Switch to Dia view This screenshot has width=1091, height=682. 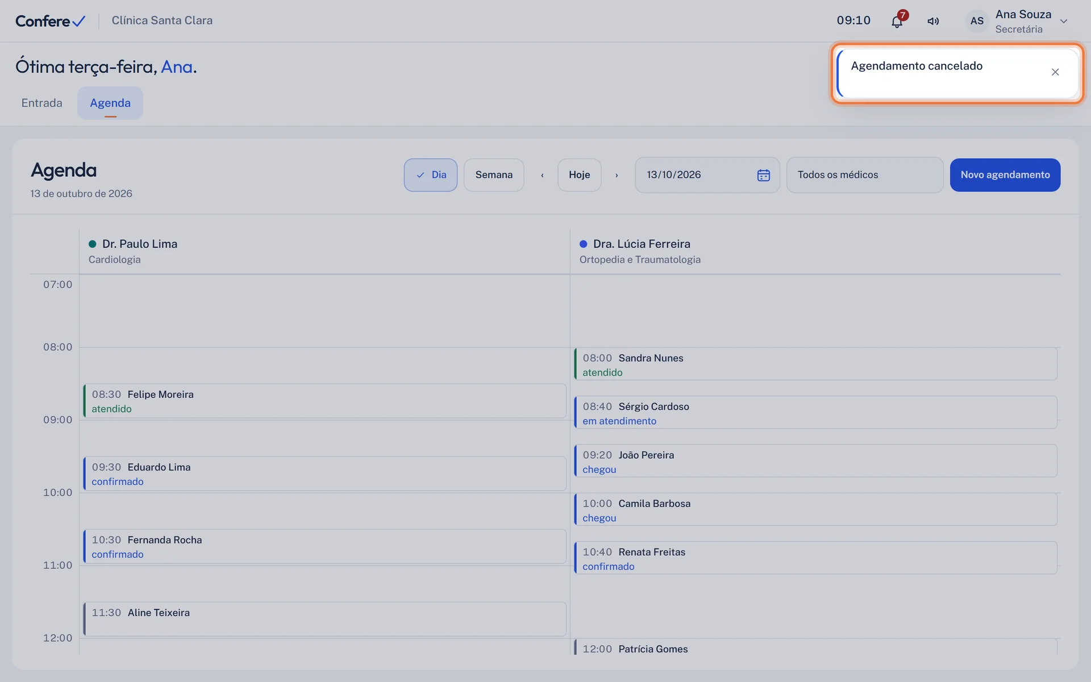pos(431,175)
